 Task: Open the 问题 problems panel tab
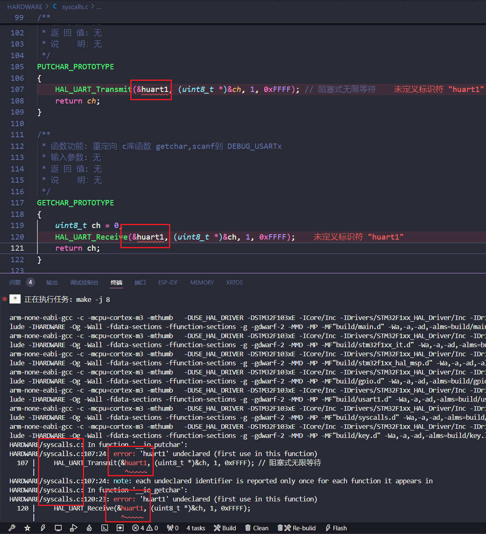(15, 282)
